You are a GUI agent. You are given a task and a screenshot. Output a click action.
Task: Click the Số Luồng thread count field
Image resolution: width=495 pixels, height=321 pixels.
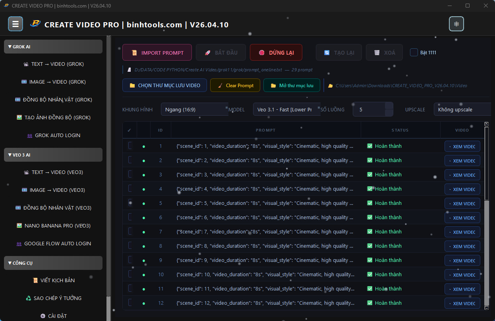point(369,110)
